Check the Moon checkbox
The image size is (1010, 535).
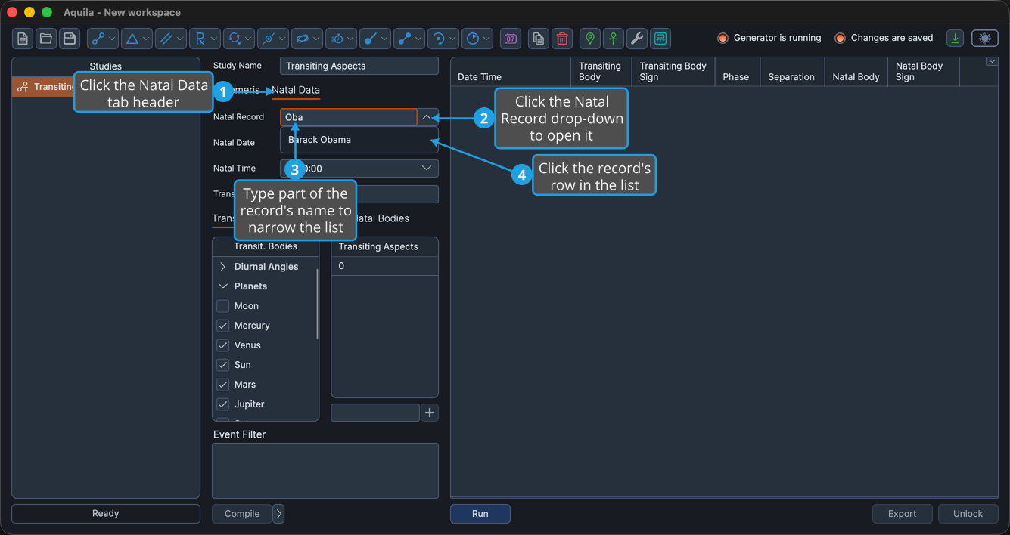223,306
